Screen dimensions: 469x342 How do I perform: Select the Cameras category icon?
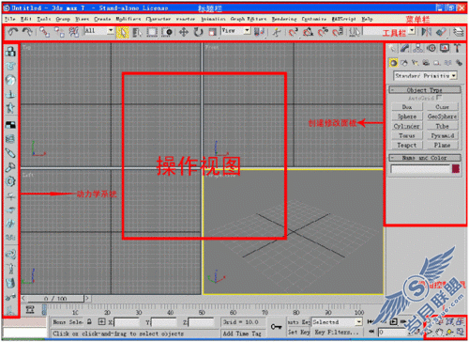(426, 63)
